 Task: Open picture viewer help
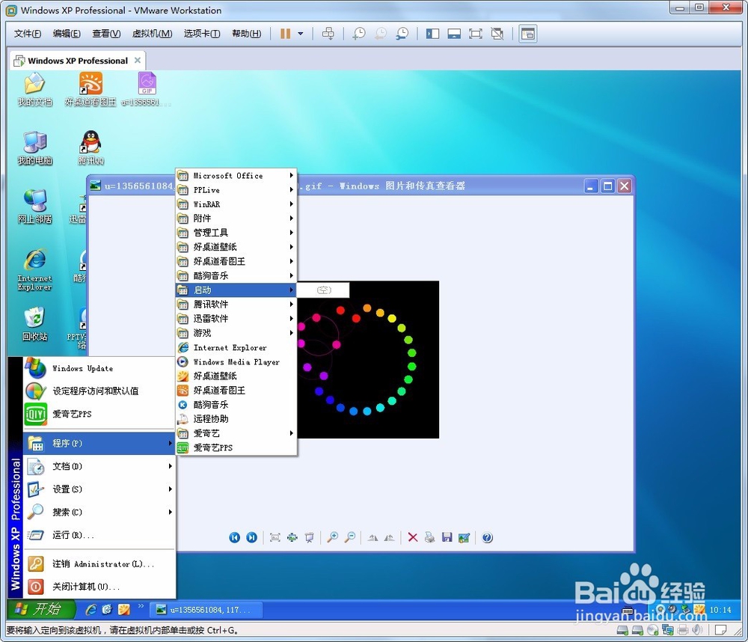click(487, 537)
